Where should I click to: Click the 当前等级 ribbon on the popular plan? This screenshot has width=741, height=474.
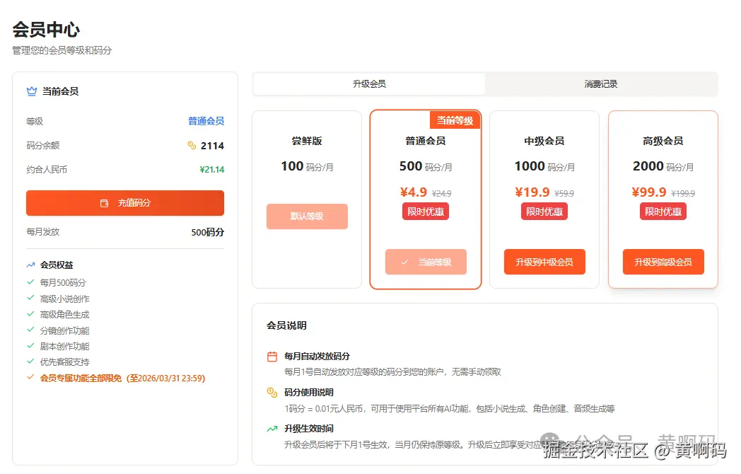tap(456, 120)
